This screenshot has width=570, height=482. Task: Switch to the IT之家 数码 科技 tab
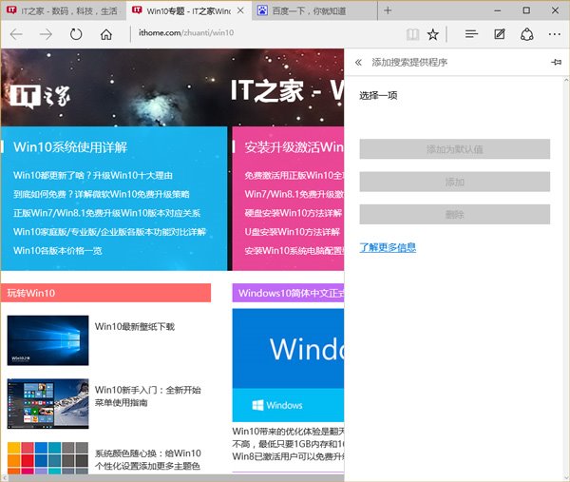coord(64,10)
